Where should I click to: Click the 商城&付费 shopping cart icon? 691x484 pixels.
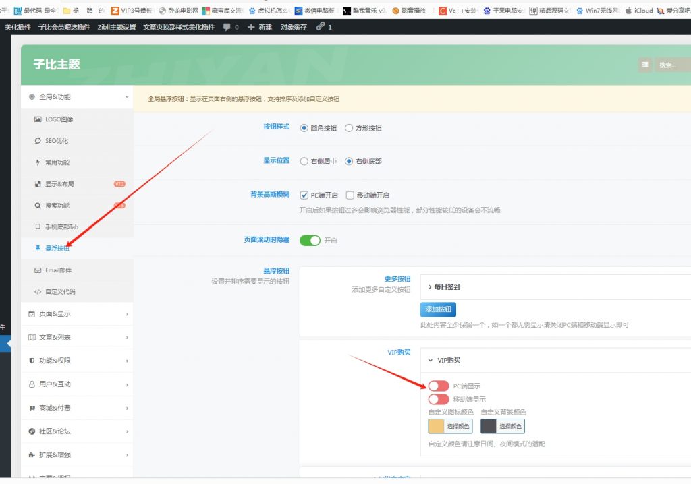(x=32, y=408)
